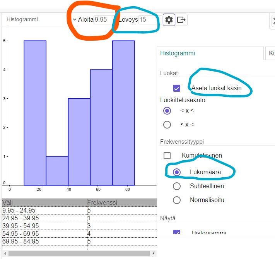Select the < x ≤ classification rule
Viewport: 275px width, 259px height.
[x=167, y=111]
